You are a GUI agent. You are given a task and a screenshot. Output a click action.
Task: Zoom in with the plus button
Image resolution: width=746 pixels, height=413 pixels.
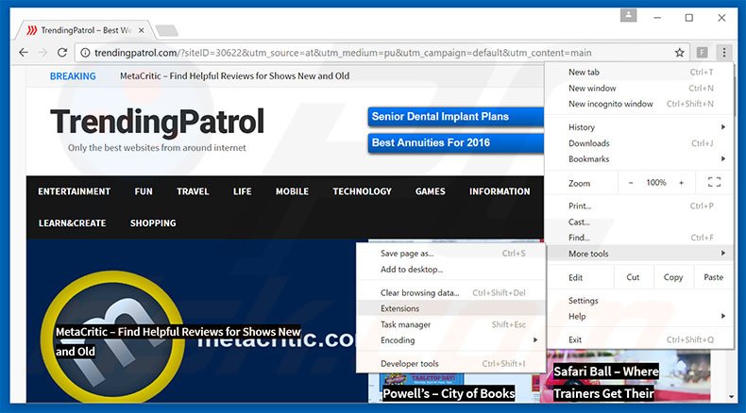(681, 183)
